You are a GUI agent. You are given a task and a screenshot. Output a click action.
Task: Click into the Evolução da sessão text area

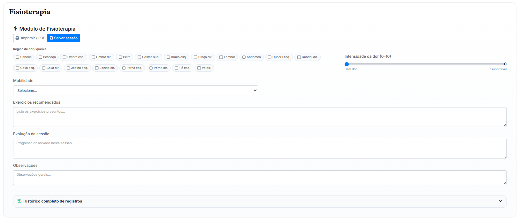tap(260, 149)
